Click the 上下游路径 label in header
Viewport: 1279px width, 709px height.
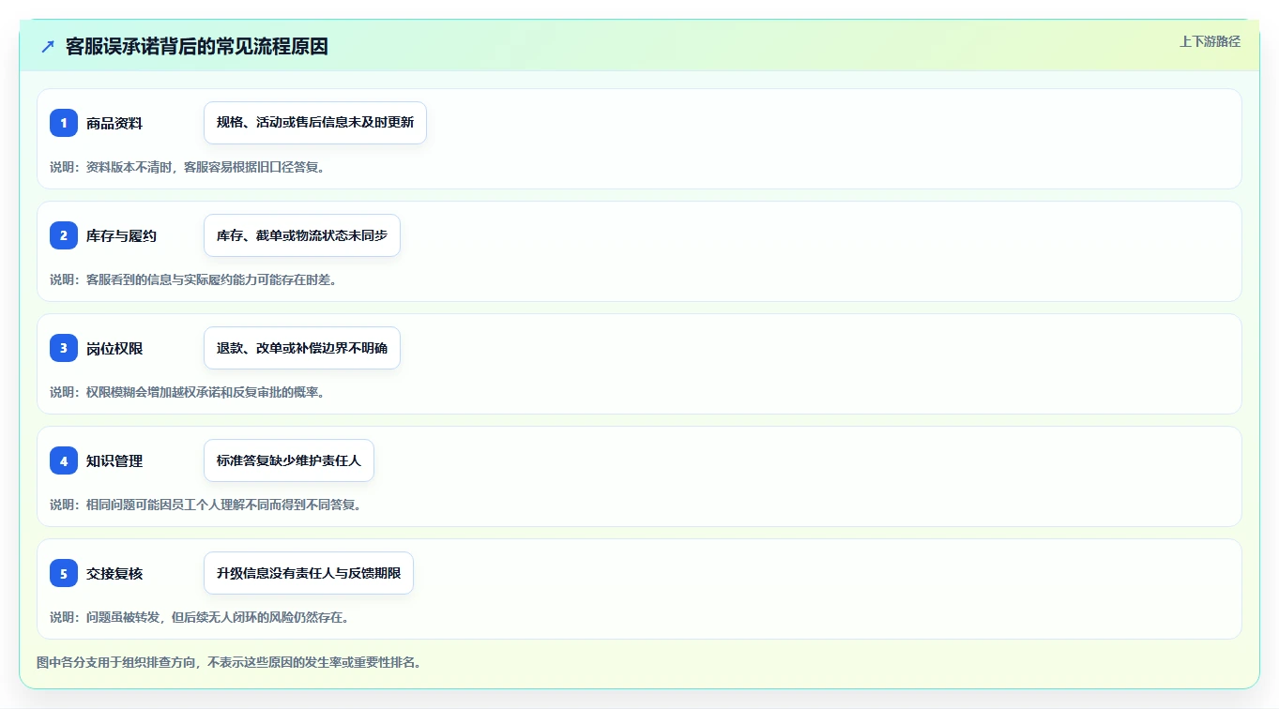click(1210, 41)
